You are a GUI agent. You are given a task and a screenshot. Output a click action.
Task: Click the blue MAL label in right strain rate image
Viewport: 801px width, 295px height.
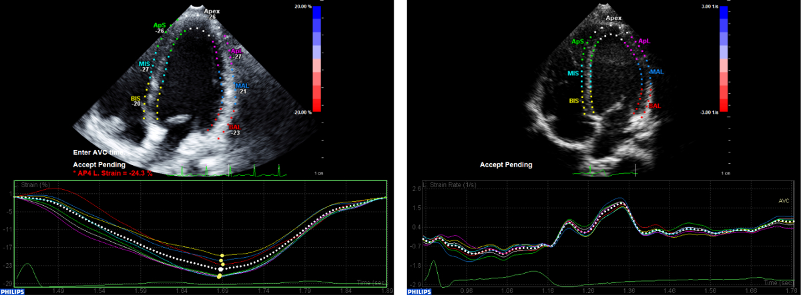pos(657,71)
